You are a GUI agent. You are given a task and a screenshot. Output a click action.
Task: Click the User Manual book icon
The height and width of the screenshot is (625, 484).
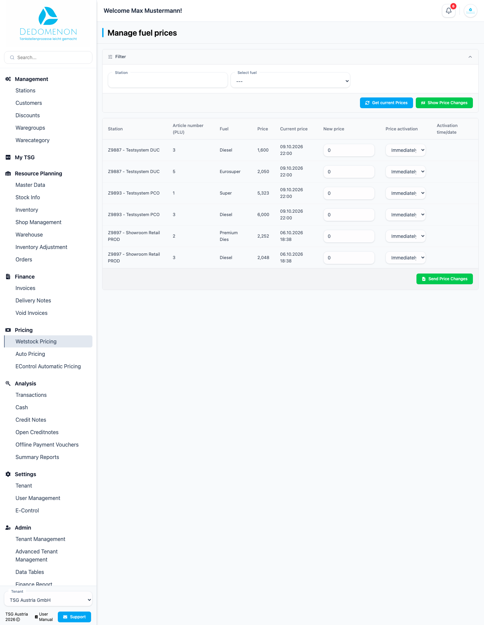pyautogui.click(x=36, y=617)
